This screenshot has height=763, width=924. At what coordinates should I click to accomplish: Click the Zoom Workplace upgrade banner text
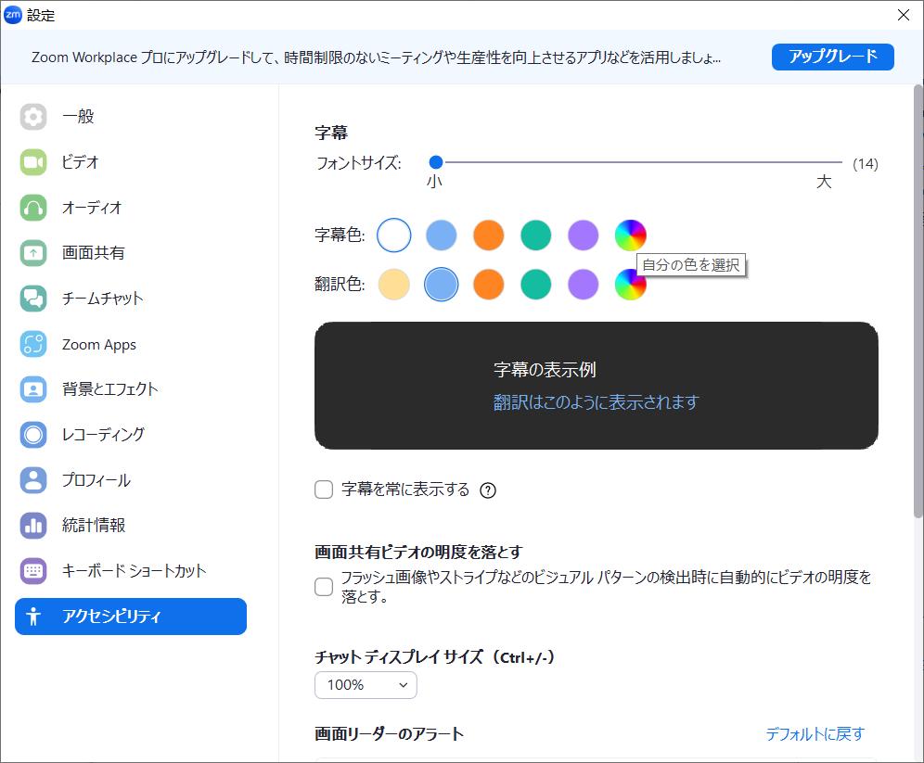pyautogui.click(x=376, y=57)
